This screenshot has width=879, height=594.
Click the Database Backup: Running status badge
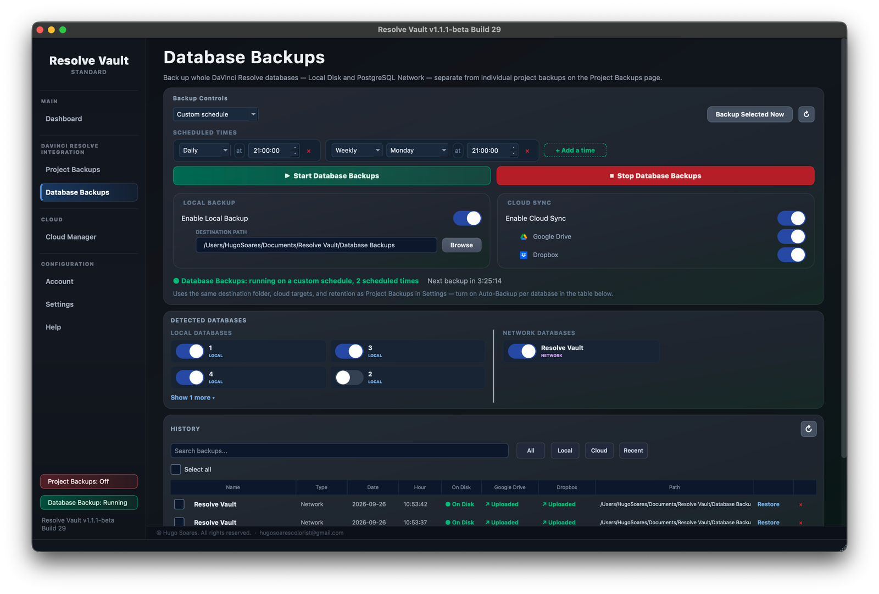89,503
